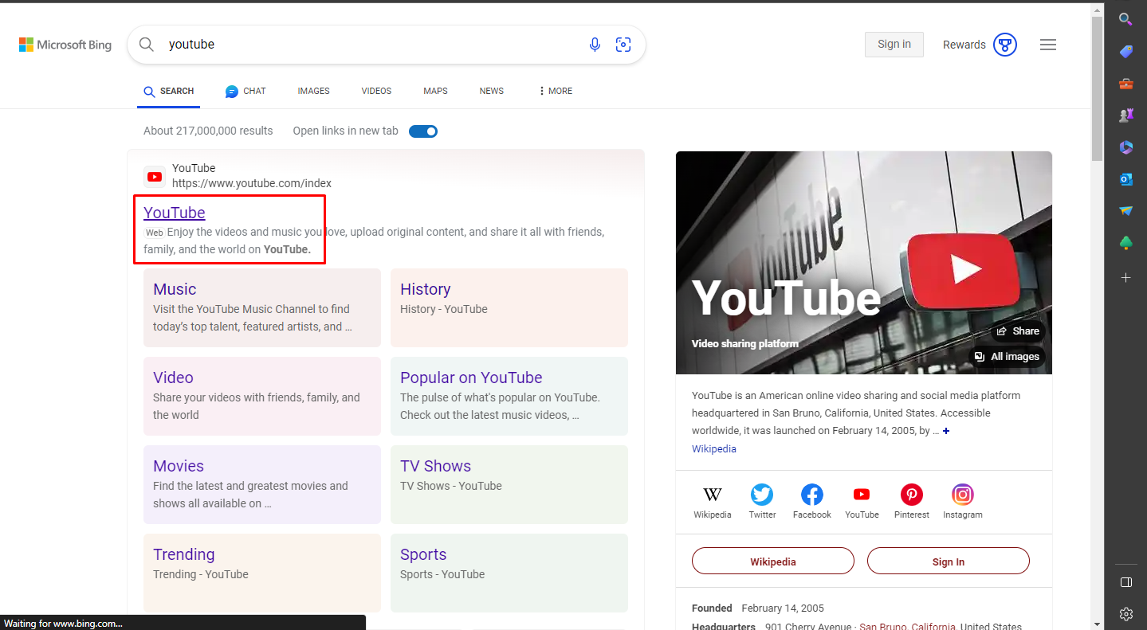Open the Sports sublink card

509,573
